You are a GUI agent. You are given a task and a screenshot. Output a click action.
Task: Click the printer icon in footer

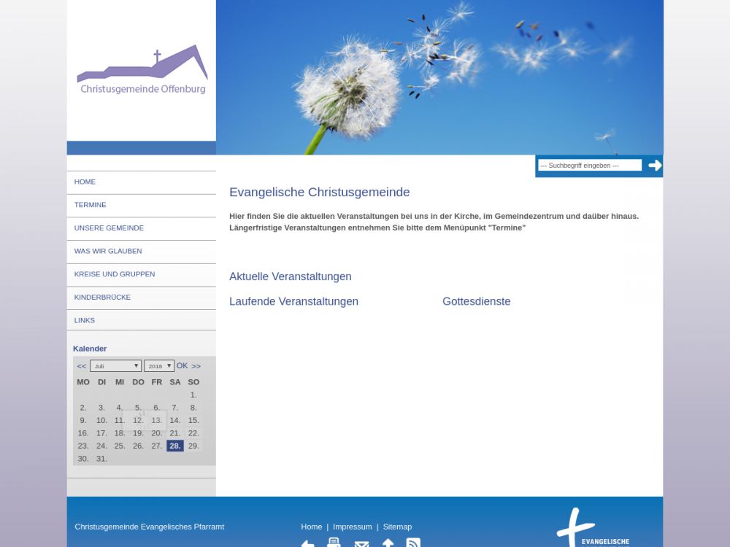(x=334, y=543)
